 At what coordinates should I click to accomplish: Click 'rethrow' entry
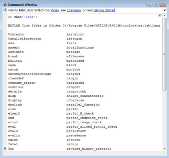click(73, 140)
